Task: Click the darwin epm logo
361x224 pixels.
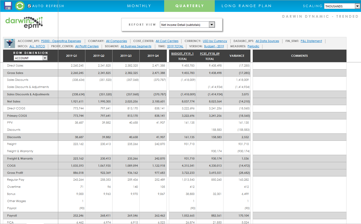Action: click(24, 22)
